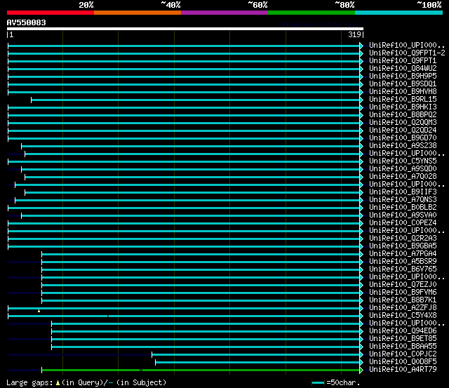Screen dimensions: 449x388
Task: Click the white AV550083 query sequence bar
Action: click(185, 29)
